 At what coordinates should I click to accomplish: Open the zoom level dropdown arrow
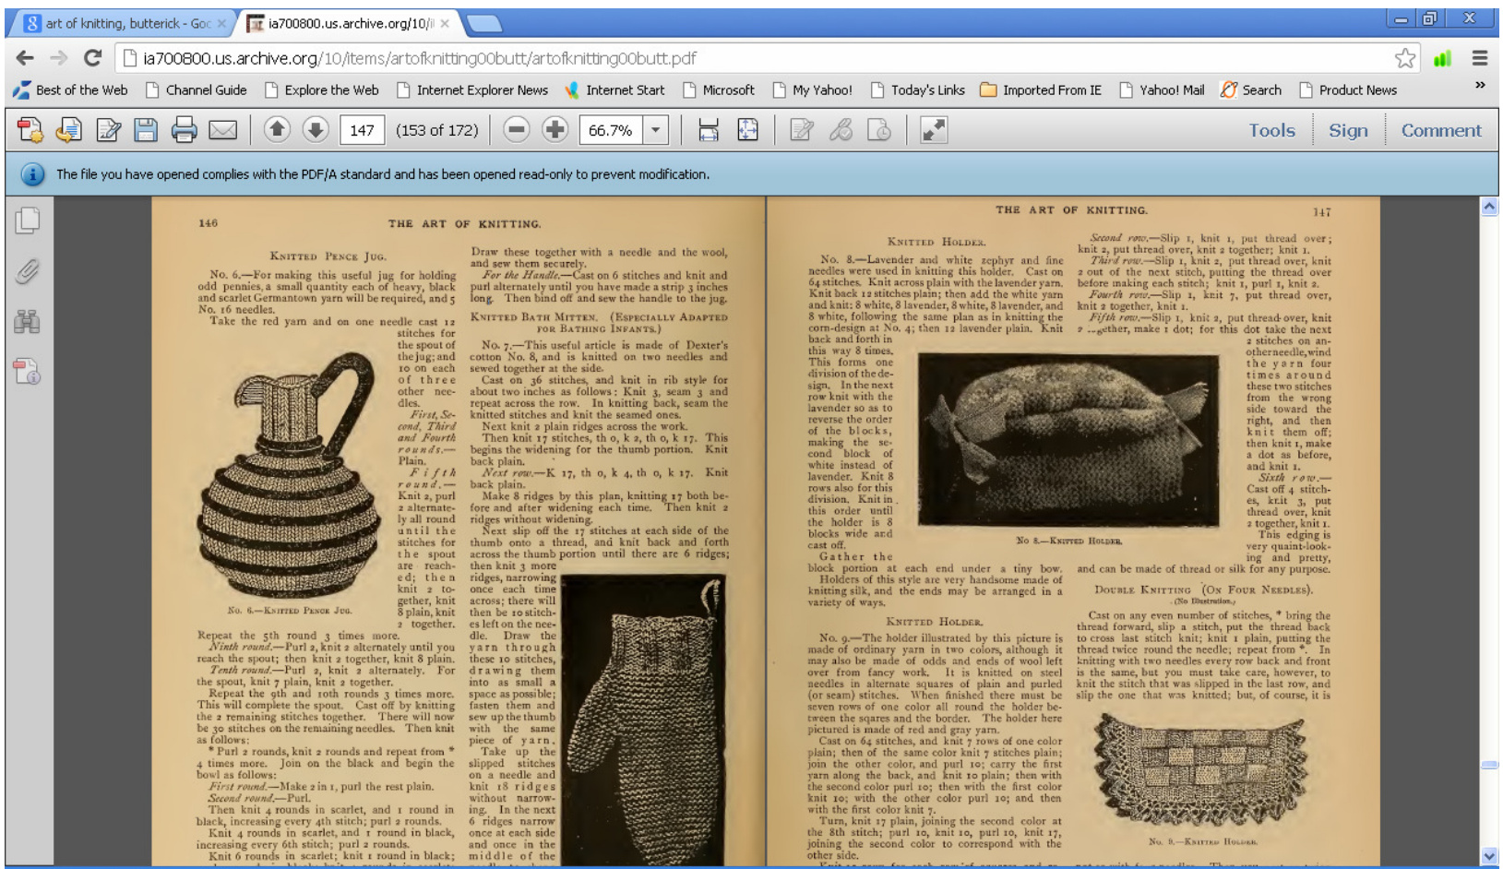(656, 130)
